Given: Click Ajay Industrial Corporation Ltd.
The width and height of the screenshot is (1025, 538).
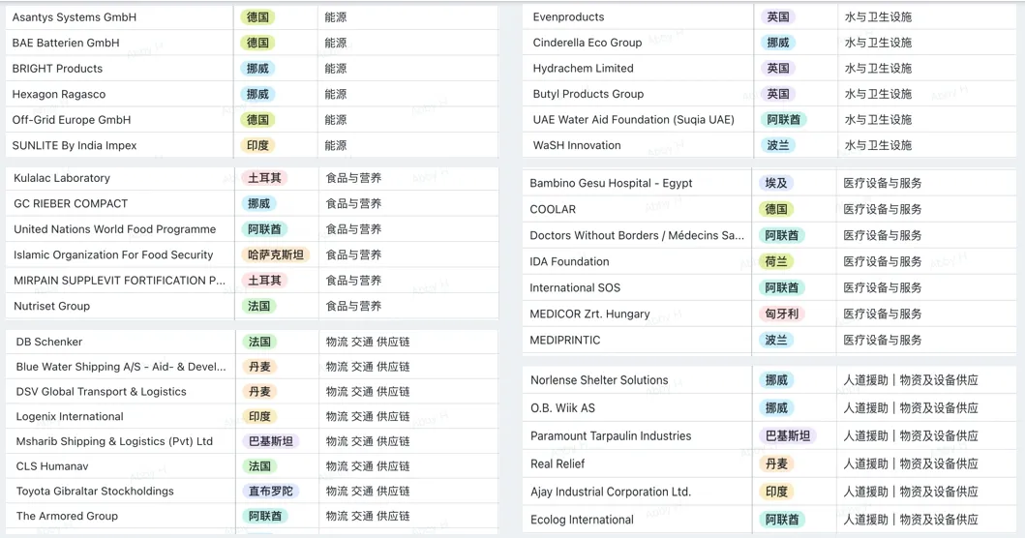Looking at the screenshot, I should click(x=611, y=492).
